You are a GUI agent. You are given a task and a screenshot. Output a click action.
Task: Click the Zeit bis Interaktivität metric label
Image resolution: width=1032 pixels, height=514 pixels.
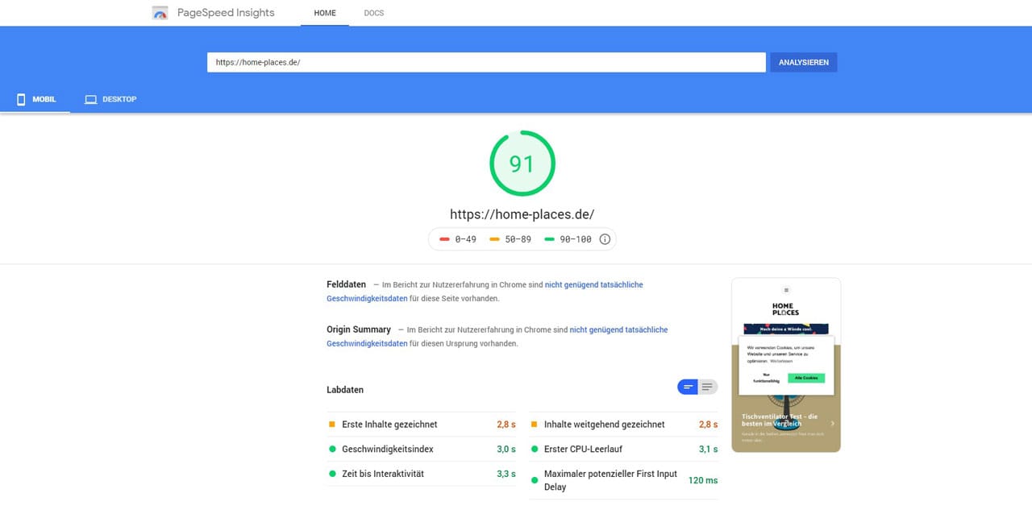click(383, 475)
